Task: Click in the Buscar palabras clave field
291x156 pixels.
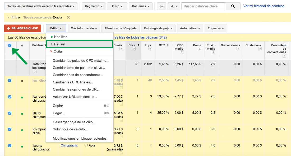Action: click(x=204, y=6)
